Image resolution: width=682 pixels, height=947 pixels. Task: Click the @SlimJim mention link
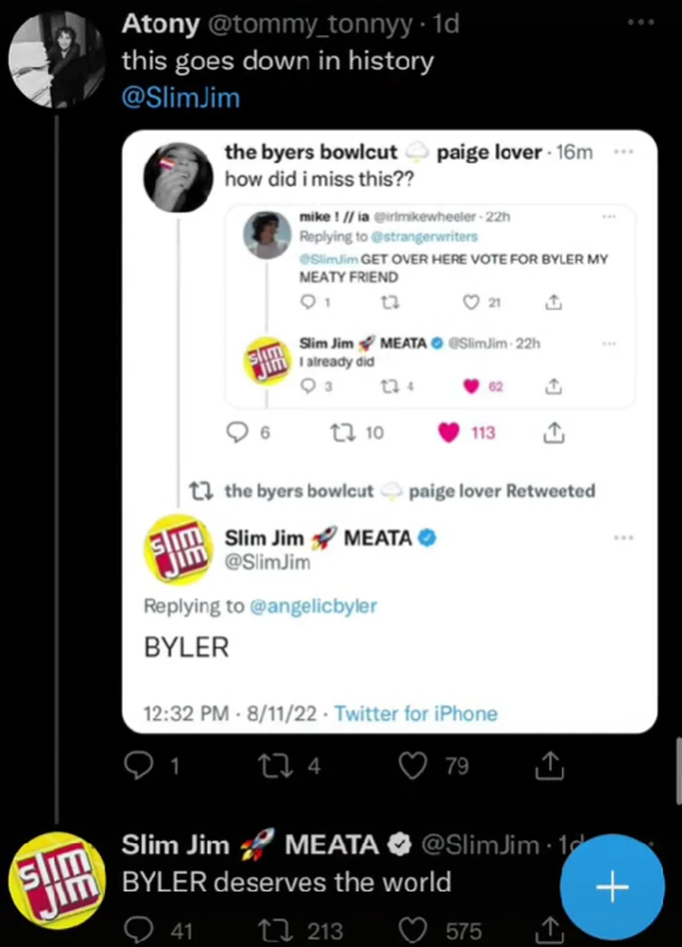(181, 98)
